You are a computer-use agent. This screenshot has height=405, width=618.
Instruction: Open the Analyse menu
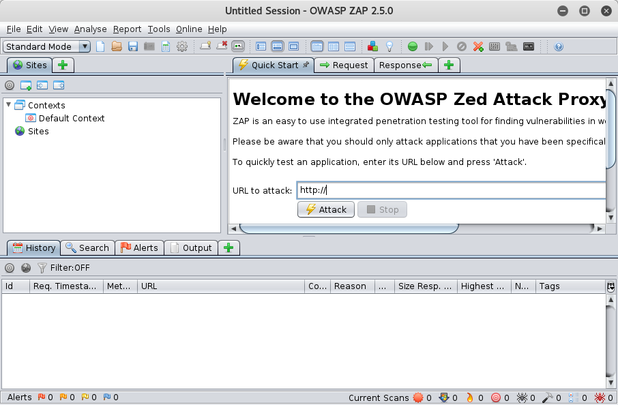(90, 29)
